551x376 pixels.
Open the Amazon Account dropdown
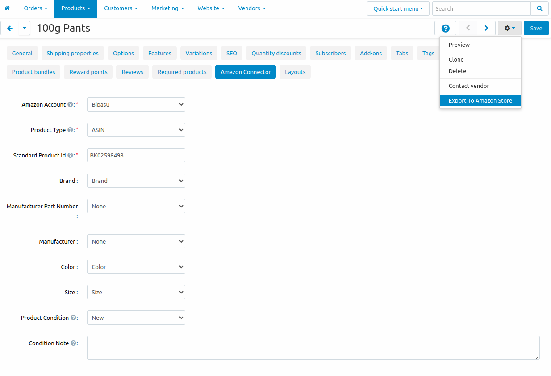(136, 105)
